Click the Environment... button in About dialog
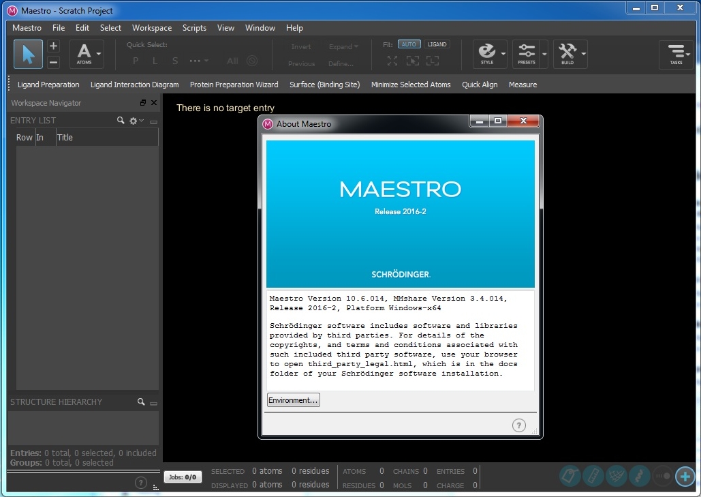The width and height of the screenshot is (701, 497). (293, 400)
